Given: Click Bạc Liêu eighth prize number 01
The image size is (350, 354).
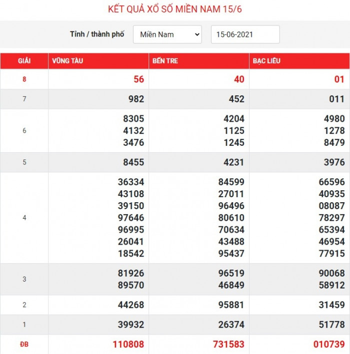Looking at the screenshot, I should tap(339, 79).
